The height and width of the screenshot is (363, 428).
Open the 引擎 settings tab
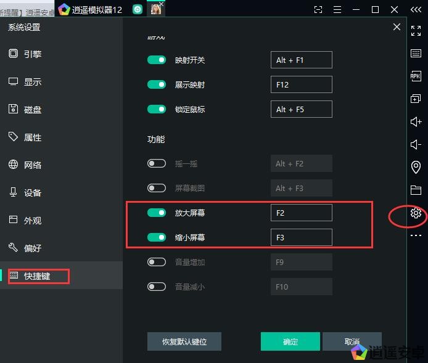pyautogui.click(x=33, y=54)
